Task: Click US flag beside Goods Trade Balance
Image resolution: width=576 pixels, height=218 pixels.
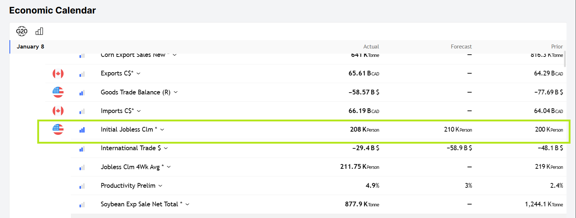Action: click(58, 92)
